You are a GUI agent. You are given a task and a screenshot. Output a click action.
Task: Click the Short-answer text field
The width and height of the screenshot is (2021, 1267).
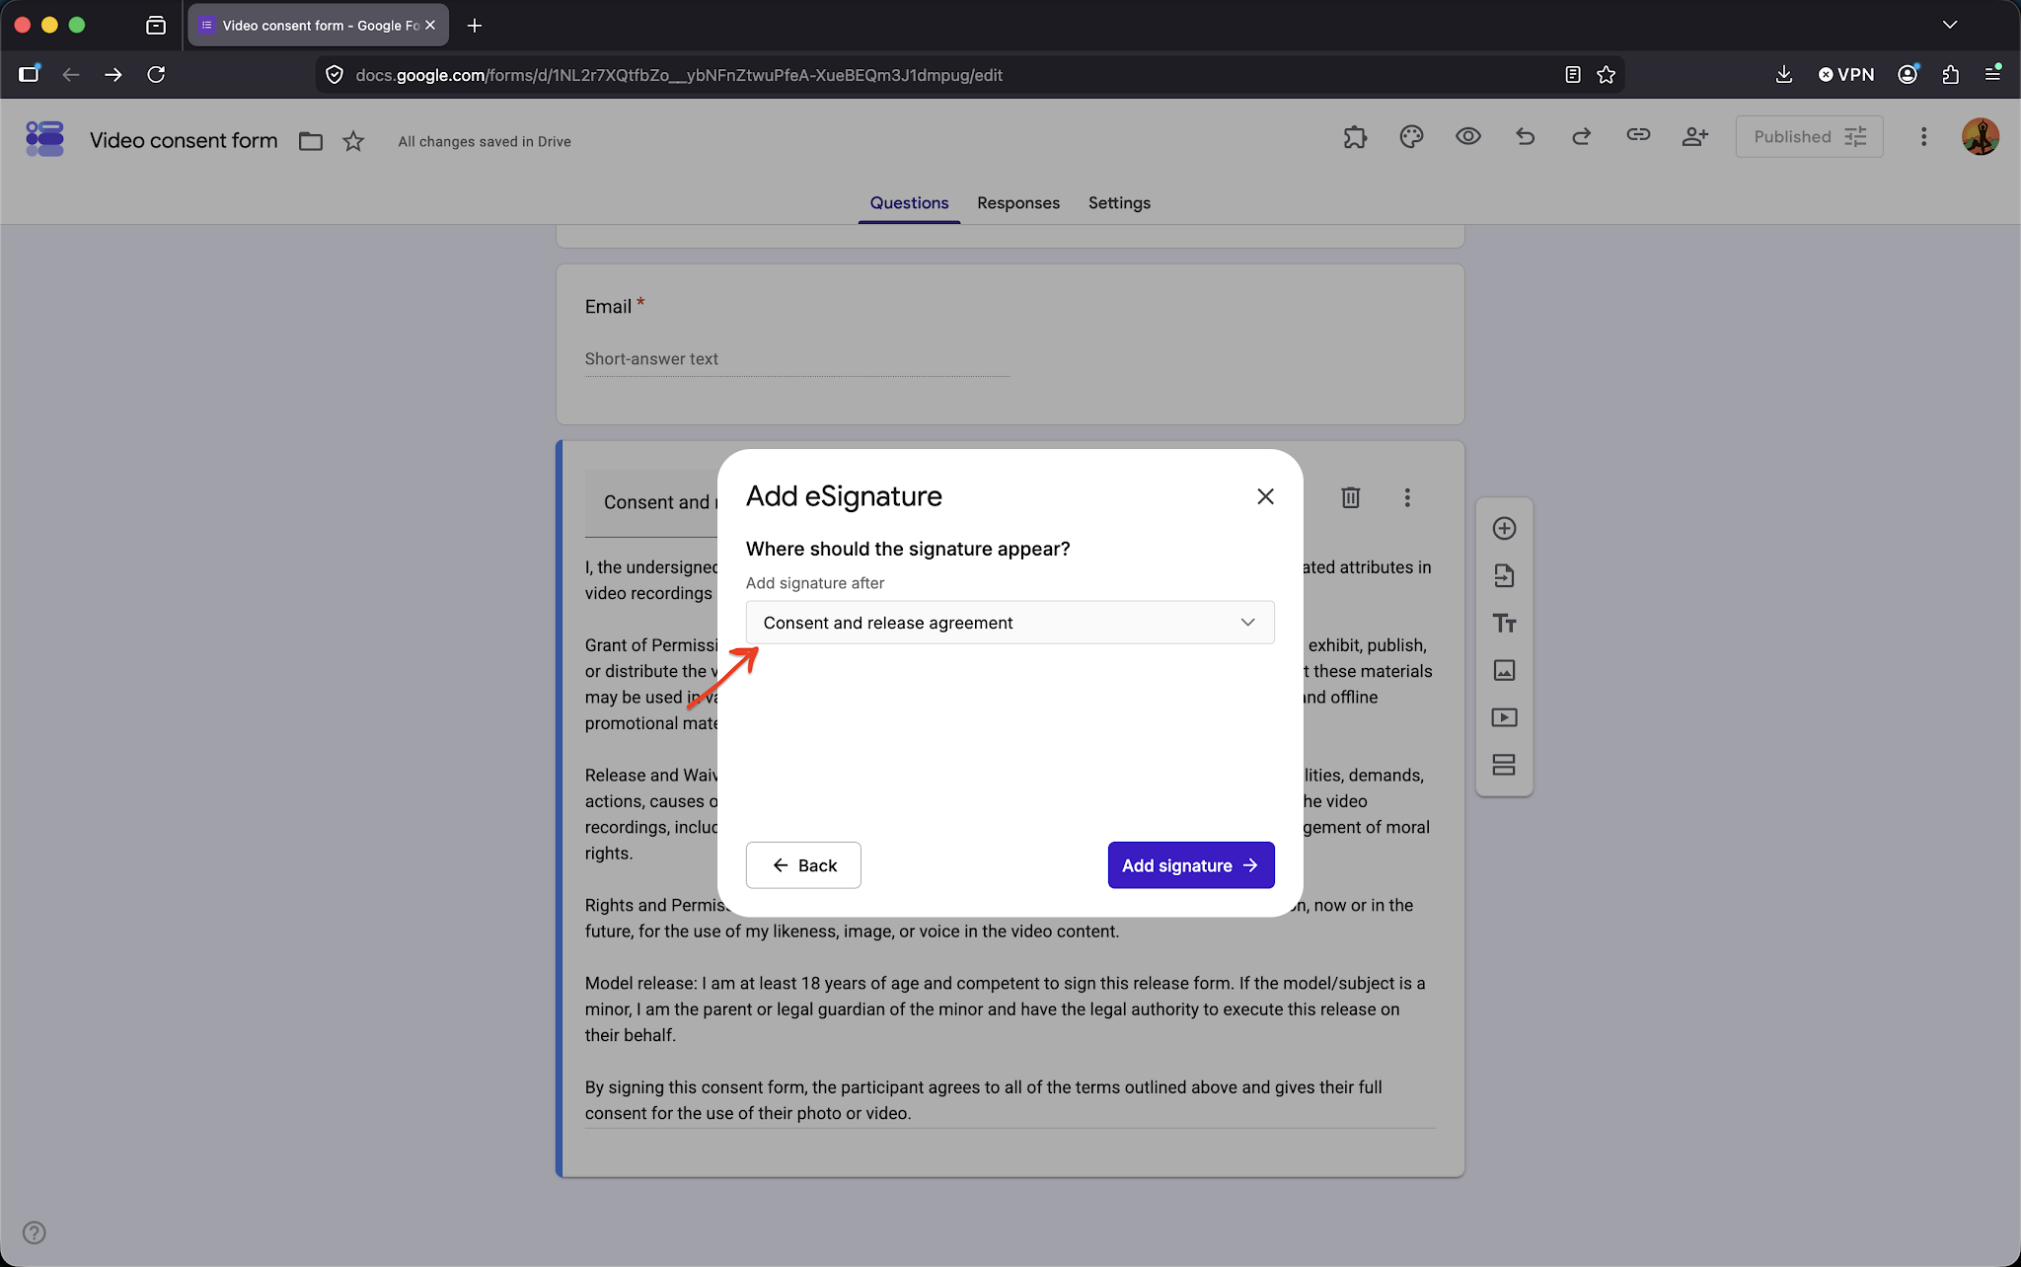pos(796,359)
